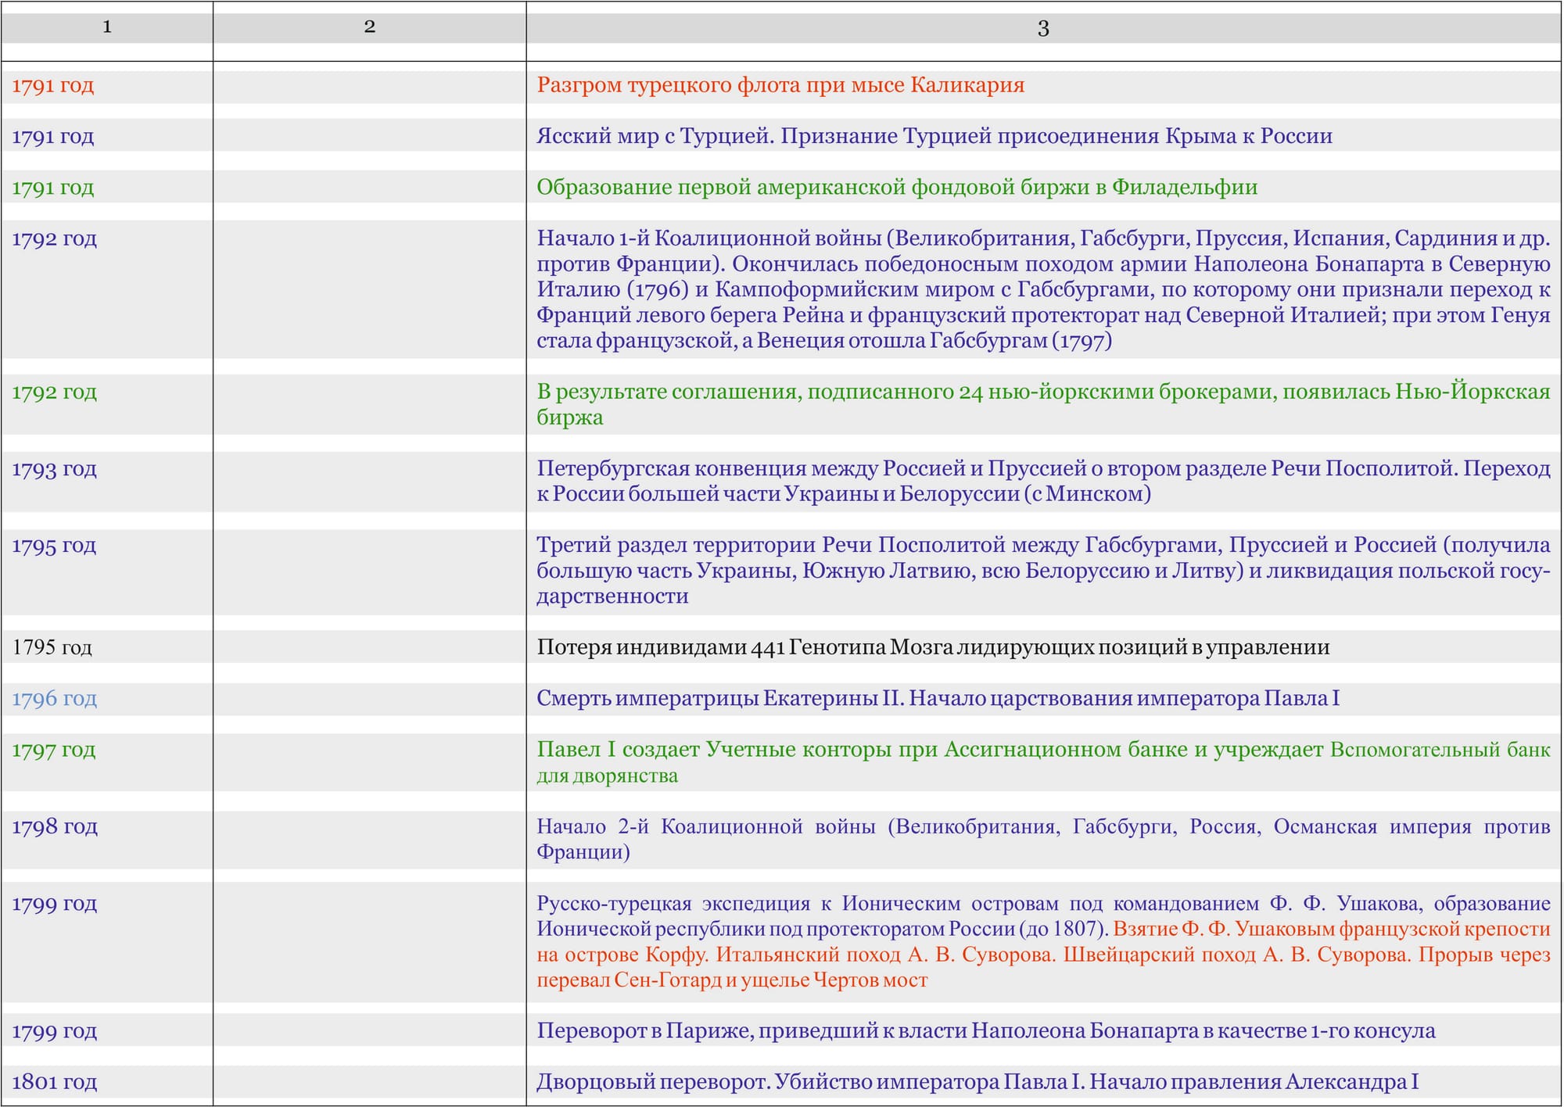This screenshot has height=1107, width=1564.
Task: Select 'Третий раздел территории Речи Посполитой' text
Action: click(x=1043, y=571)
